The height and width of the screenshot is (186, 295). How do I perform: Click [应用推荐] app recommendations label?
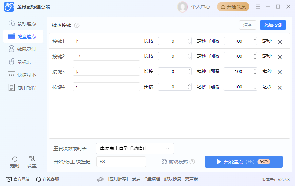click(118, 179)
